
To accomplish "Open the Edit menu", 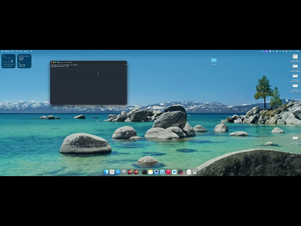I will (17, 51).
